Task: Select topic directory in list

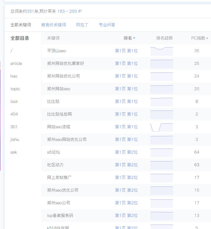Action: [15, 89]
